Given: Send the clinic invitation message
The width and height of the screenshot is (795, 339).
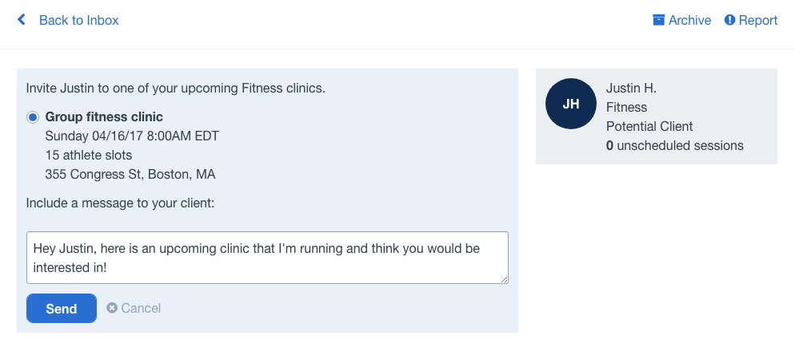Looking at the screenshot, I should click(x=62, y=308).
